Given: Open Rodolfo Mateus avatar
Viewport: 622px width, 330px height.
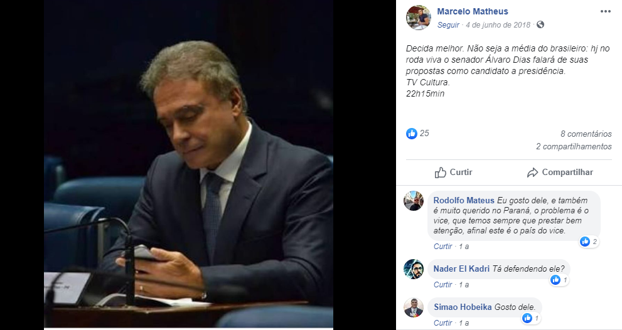Looking at the screenshot, I should 414,201.
